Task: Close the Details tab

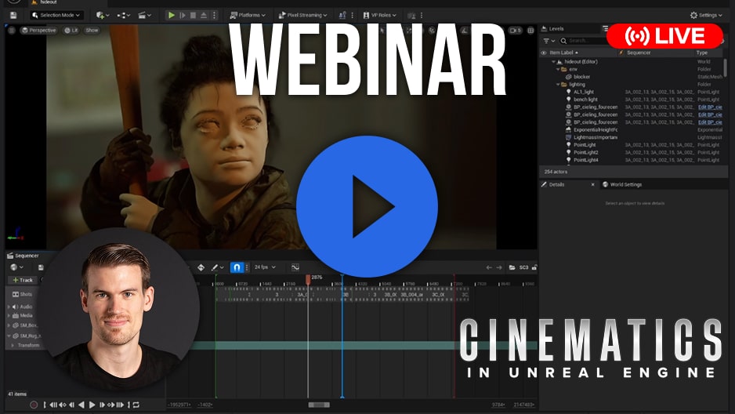Action: [x=592, y=185]
